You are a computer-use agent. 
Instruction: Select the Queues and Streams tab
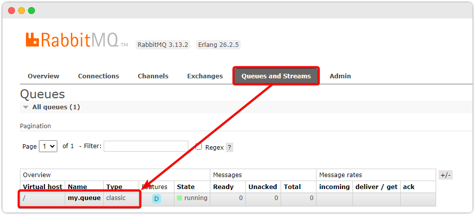pyautogui.click(x=276, y=76)
